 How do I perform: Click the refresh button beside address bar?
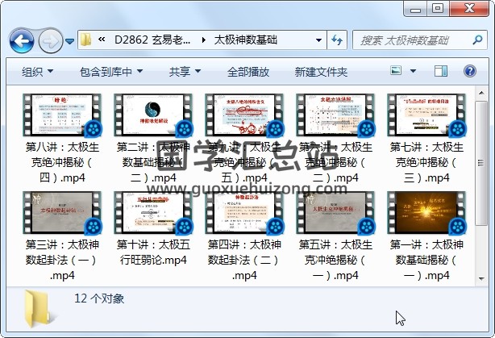[338, 40]
